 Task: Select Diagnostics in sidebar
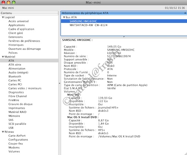pyautogui.click(x=16, y=92)
